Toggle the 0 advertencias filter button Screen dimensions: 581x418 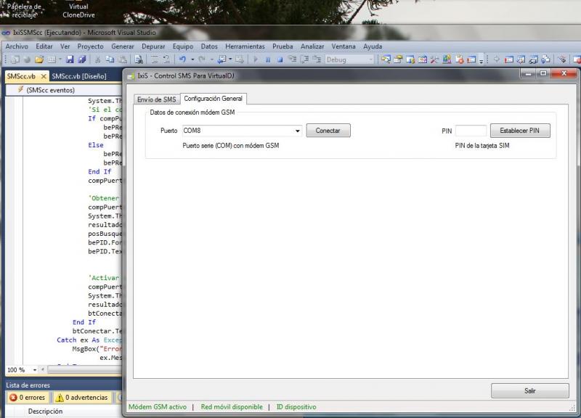tap(81, 398)
